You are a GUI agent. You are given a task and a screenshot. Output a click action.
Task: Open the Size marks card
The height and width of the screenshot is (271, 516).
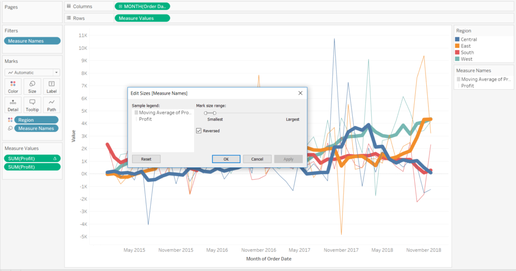tap(32, 86)
